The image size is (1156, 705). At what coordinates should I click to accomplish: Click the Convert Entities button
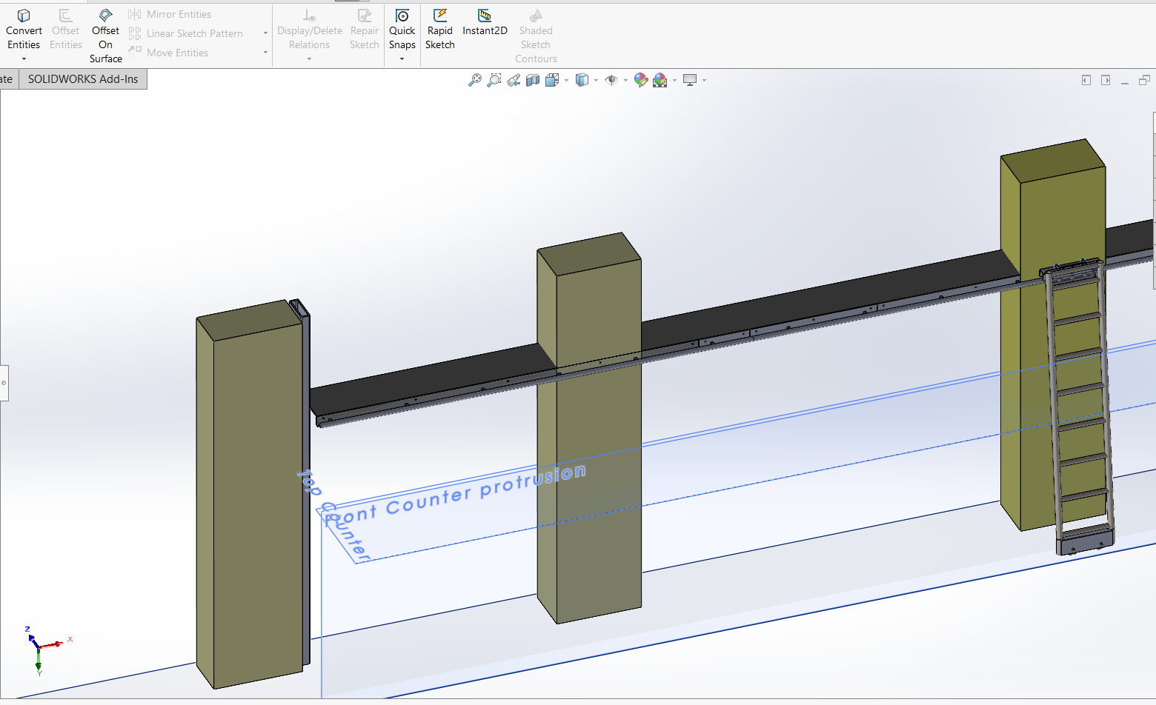point(24,30)
